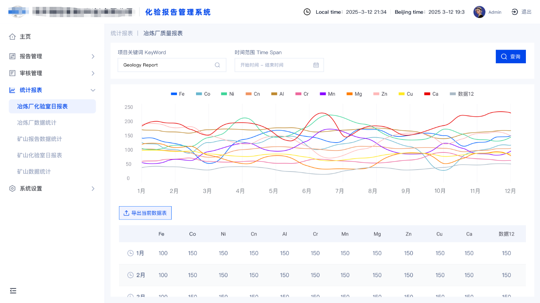
Task: Expand the 报告管理 menu chevron
Action: point(93,56)
